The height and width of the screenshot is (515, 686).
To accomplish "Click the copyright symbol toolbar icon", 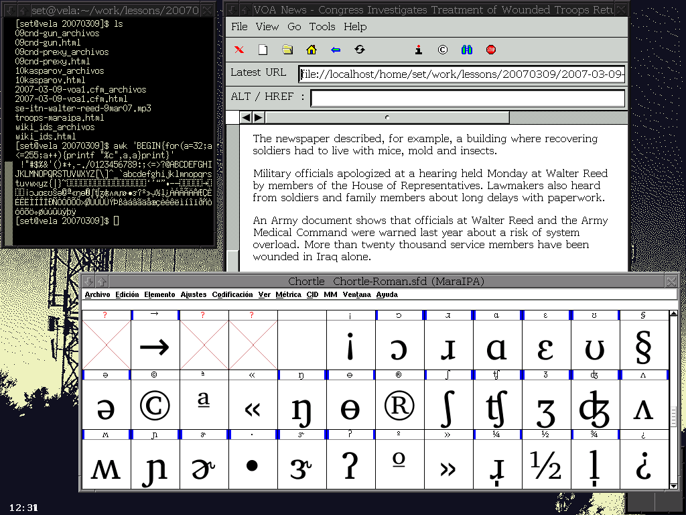I will click(442, 50).
